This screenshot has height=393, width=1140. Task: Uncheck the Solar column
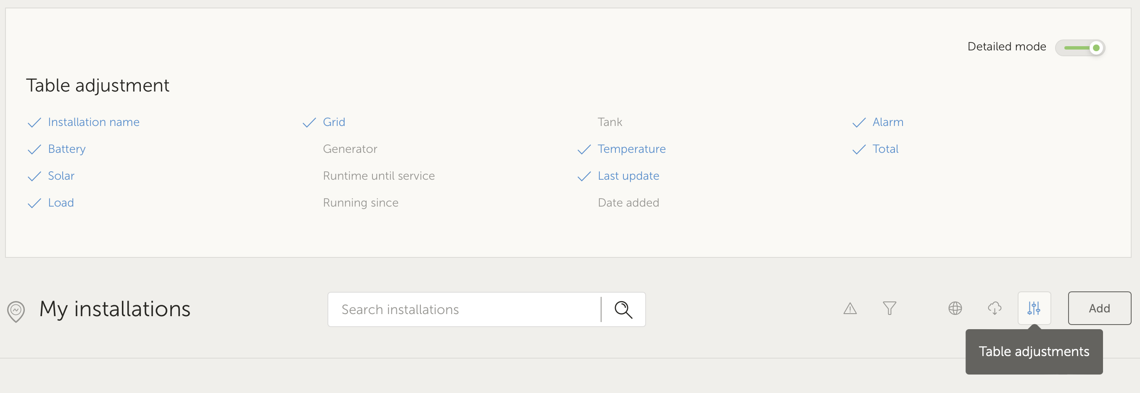point(61,176)
